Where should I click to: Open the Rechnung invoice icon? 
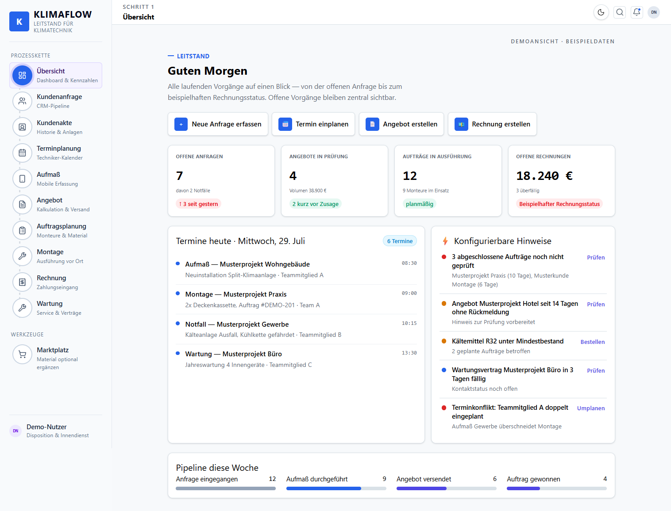click(x=22, y=282)
